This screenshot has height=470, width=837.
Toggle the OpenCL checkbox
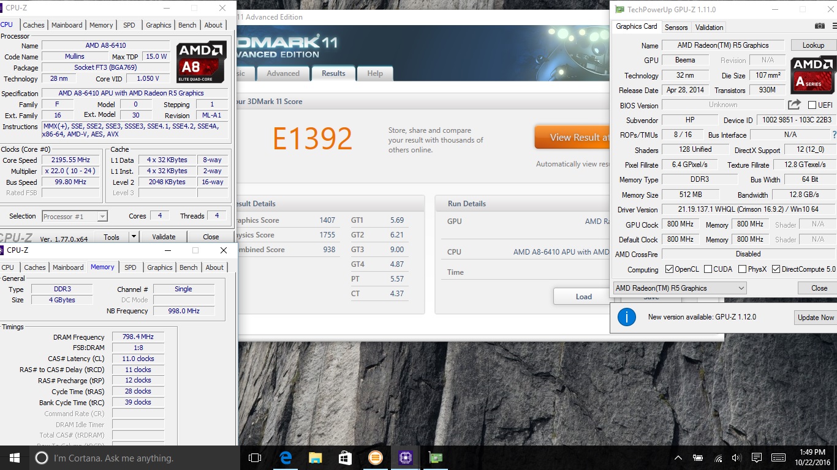[x=670, y=269]
